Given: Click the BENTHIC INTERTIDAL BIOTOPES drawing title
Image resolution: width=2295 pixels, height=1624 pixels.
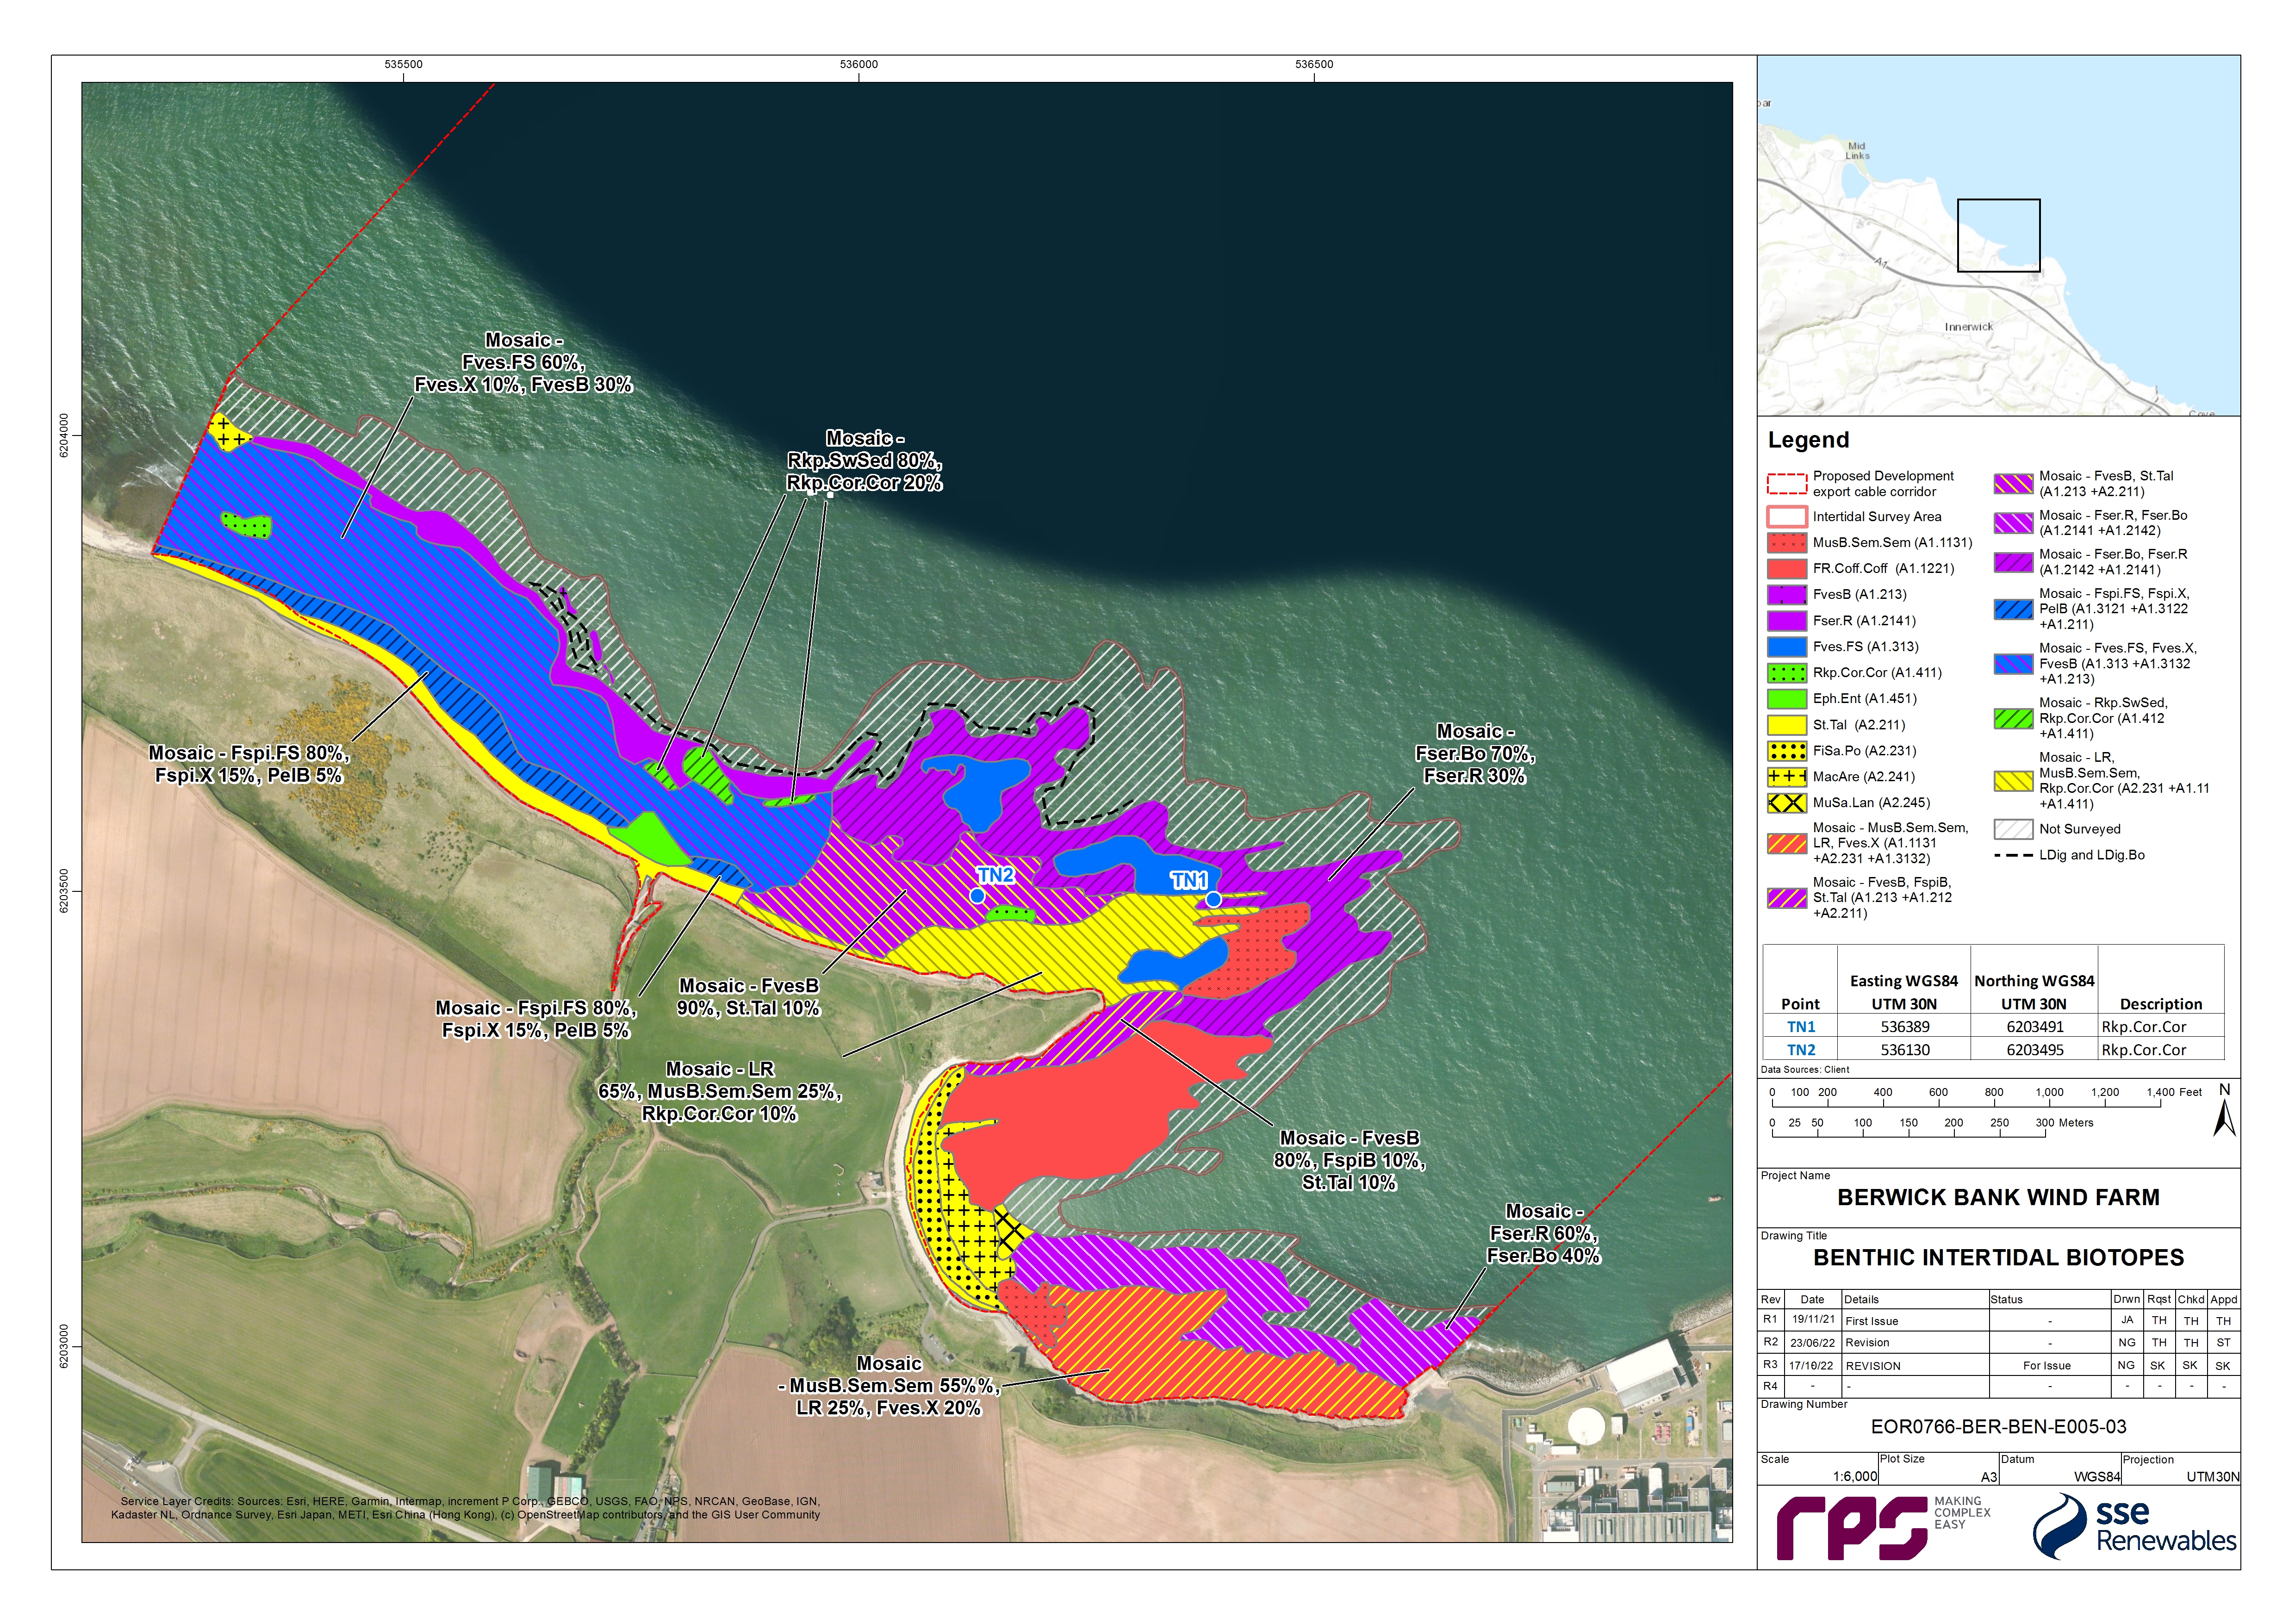Looking at the screenshot, I should click(x=1998, y=1258).
